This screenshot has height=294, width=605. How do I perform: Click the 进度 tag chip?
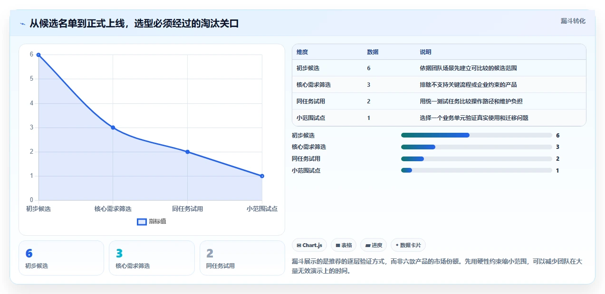tap(374, 245)
